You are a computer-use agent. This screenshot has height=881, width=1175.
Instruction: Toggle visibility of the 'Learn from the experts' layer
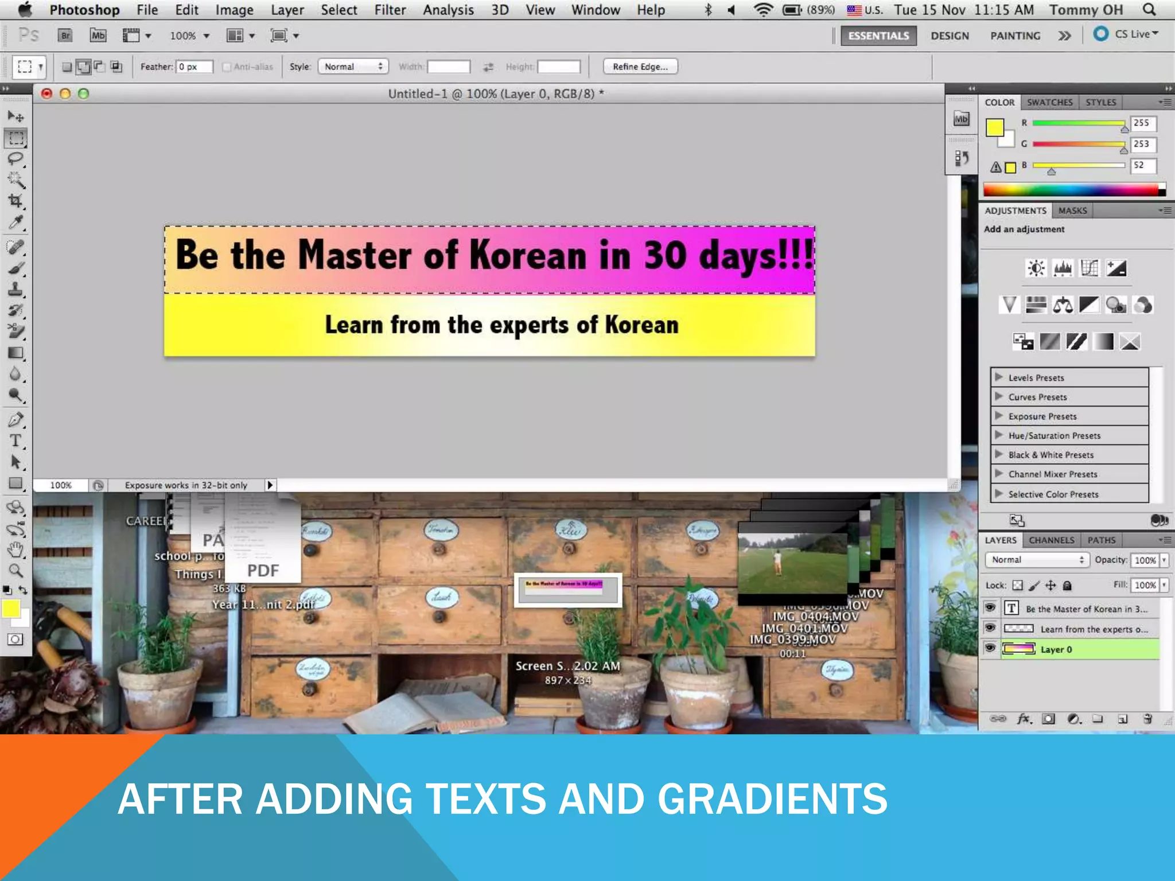(x=990, y=628)
